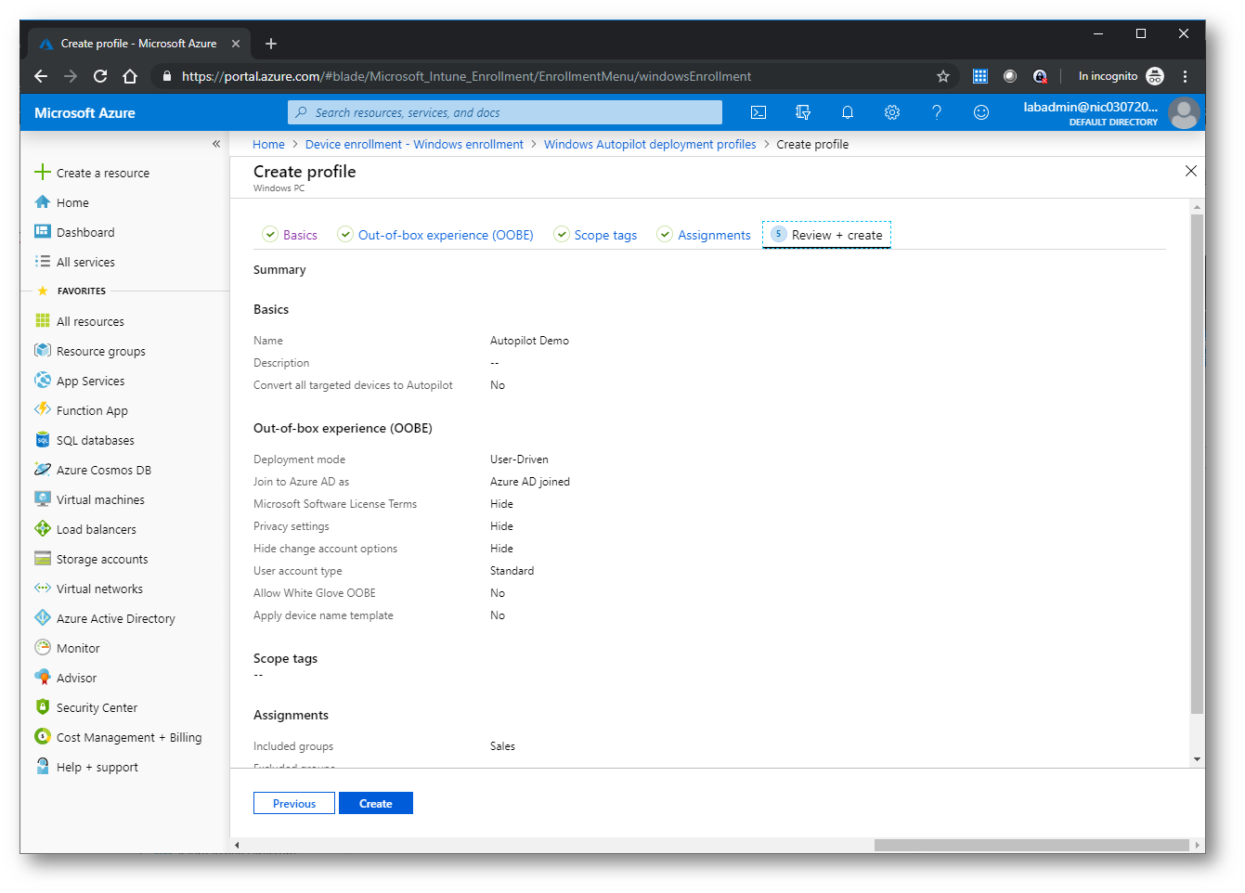Open Function App
Screen dimensions: 1245x893
[x=92, y=410]
